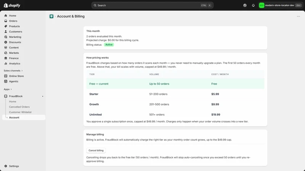Click the 501+ orders volume cell
The width and height of the screenshot is (305, 171).
[x=157, y=115]
